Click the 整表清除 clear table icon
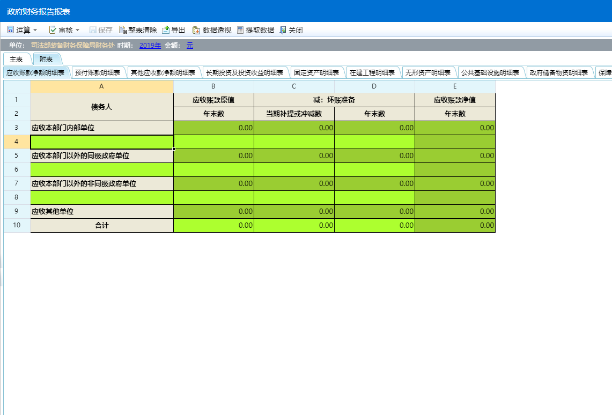Viewport: 612px width, 415px height. tap(123, 30)
